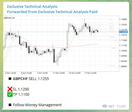Click the 1.08885 price axis label
132x112 pixels.
[123, 66]
